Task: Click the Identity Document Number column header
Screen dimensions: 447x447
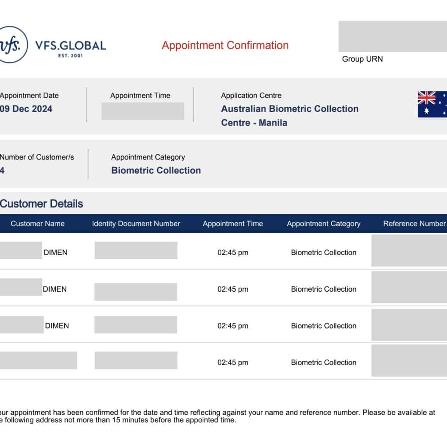Action: pos(136,223)
